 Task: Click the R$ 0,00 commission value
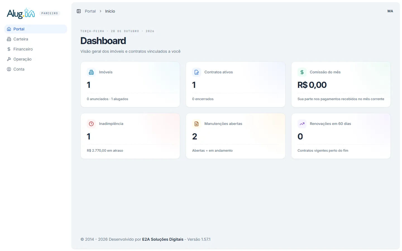(x=312, y=85)
